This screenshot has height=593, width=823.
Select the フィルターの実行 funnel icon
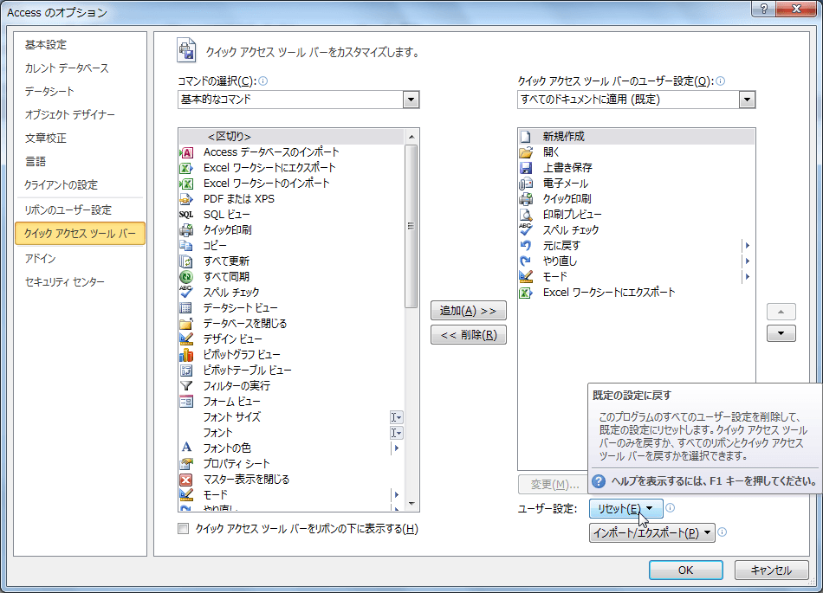pyautogui.click(x=186, y=386)
